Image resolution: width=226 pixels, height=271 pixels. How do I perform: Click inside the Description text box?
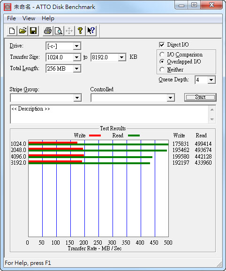pyautogui.click(x=109, y=114)
